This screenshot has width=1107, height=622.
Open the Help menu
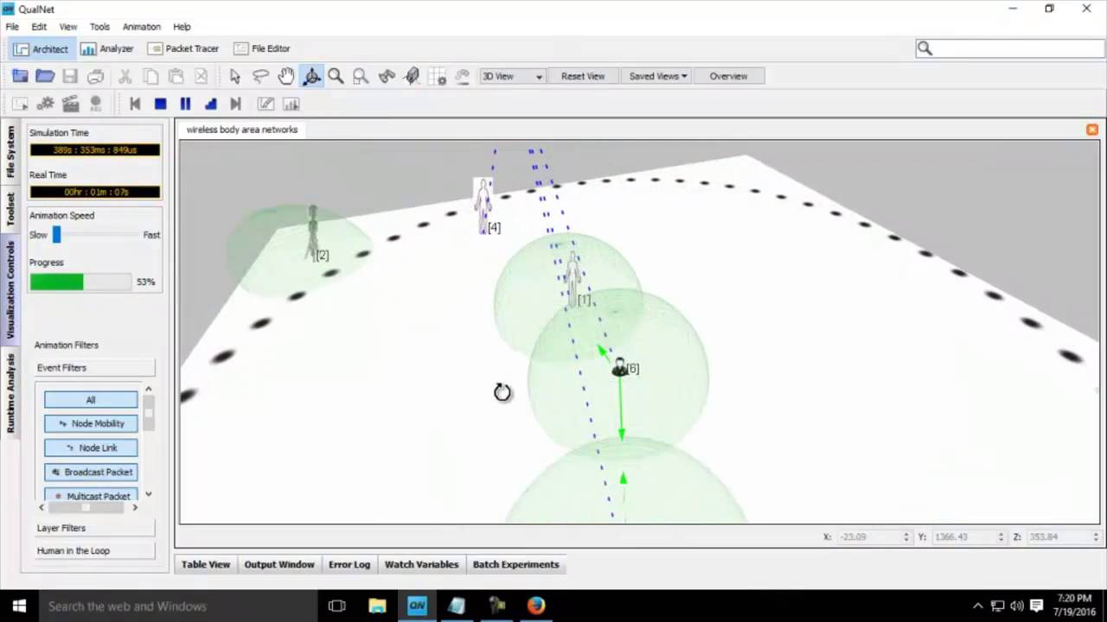(x=182, y=27)
